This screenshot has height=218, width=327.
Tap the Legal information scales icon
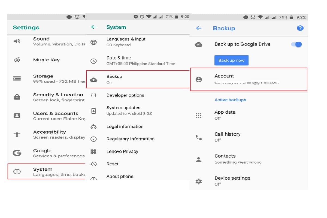pyautogui.click(x=93, y=127)
